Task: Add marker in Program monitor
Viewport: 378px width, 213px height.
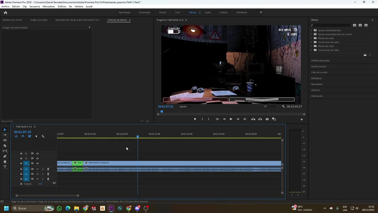Action: tap(195, 119)
